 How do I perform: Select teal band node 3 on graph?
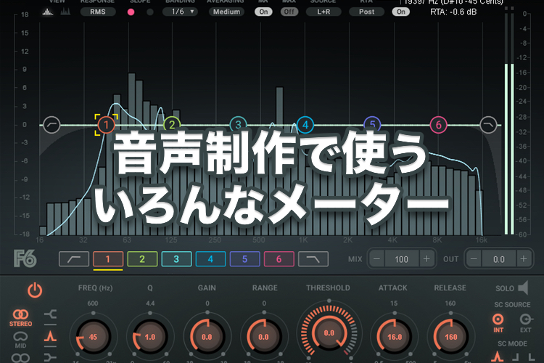point(239,124)
